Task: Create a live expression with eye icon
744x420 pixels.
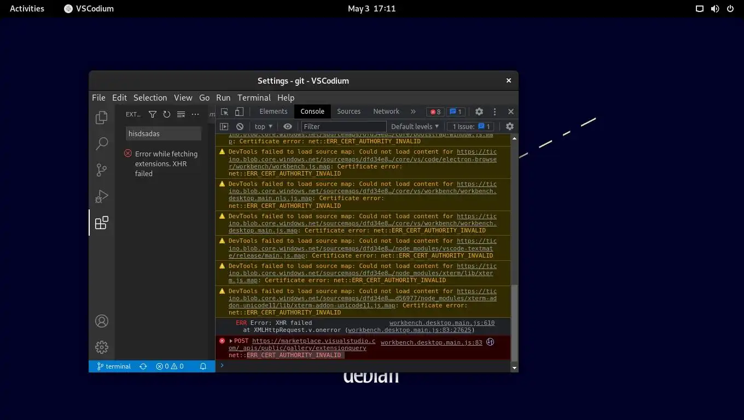Action: pyautogui.click(x=288, y=126)
